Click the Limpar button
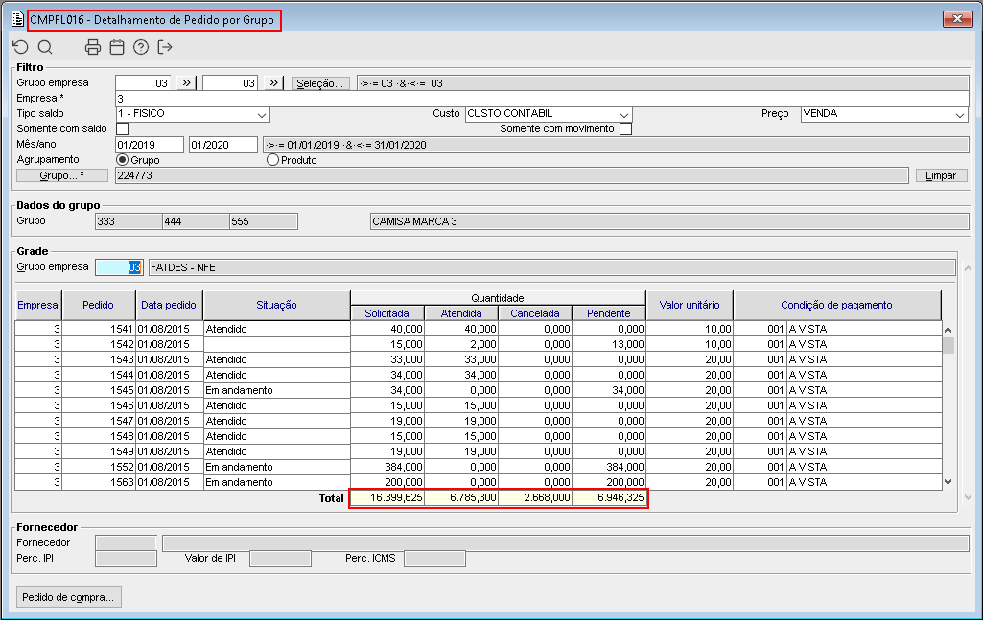Image resolution: width=983 pixels, height=620 pixels. pyautogui.click(x=940, y=176)
